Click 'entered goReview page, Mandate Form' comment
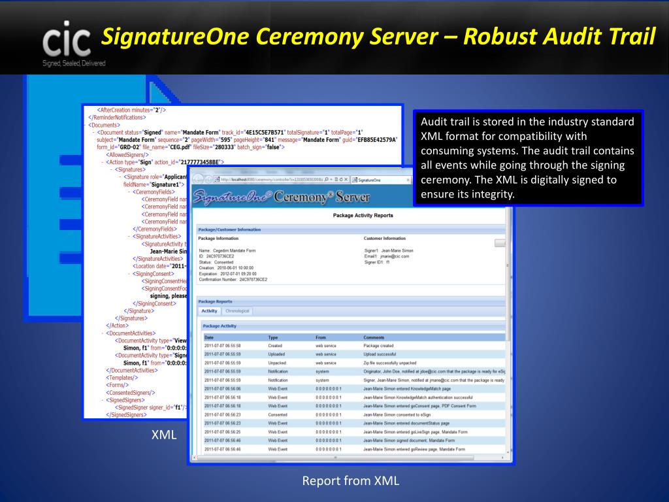669x502 pixels. tap(414, 450)
